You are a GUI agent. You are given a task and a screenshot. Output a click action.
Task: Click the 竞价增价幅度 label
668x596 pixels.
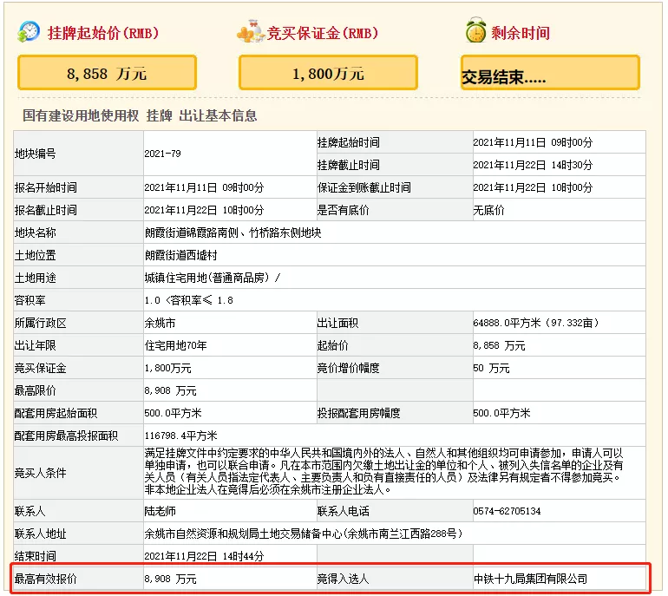coord(348,368)
